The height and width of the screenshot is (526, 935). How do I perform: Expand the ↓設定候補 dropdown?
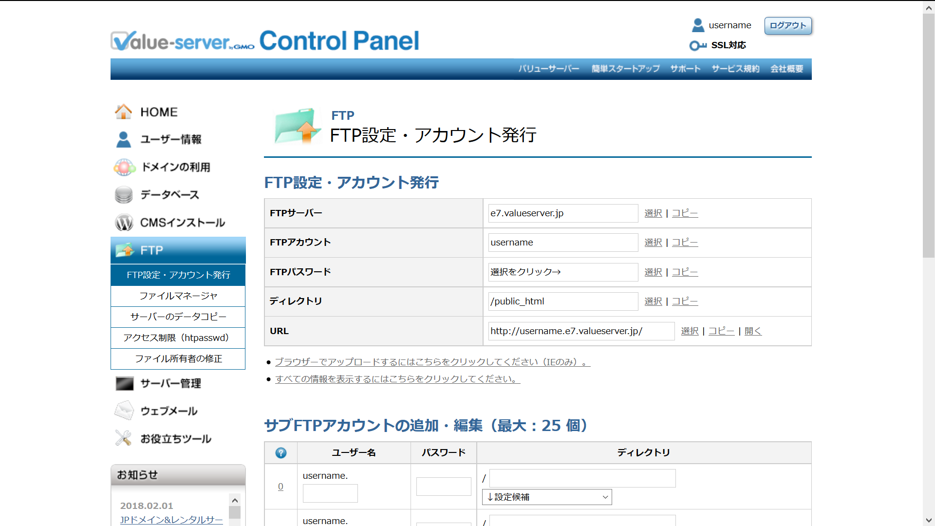[x=547, y=497]
